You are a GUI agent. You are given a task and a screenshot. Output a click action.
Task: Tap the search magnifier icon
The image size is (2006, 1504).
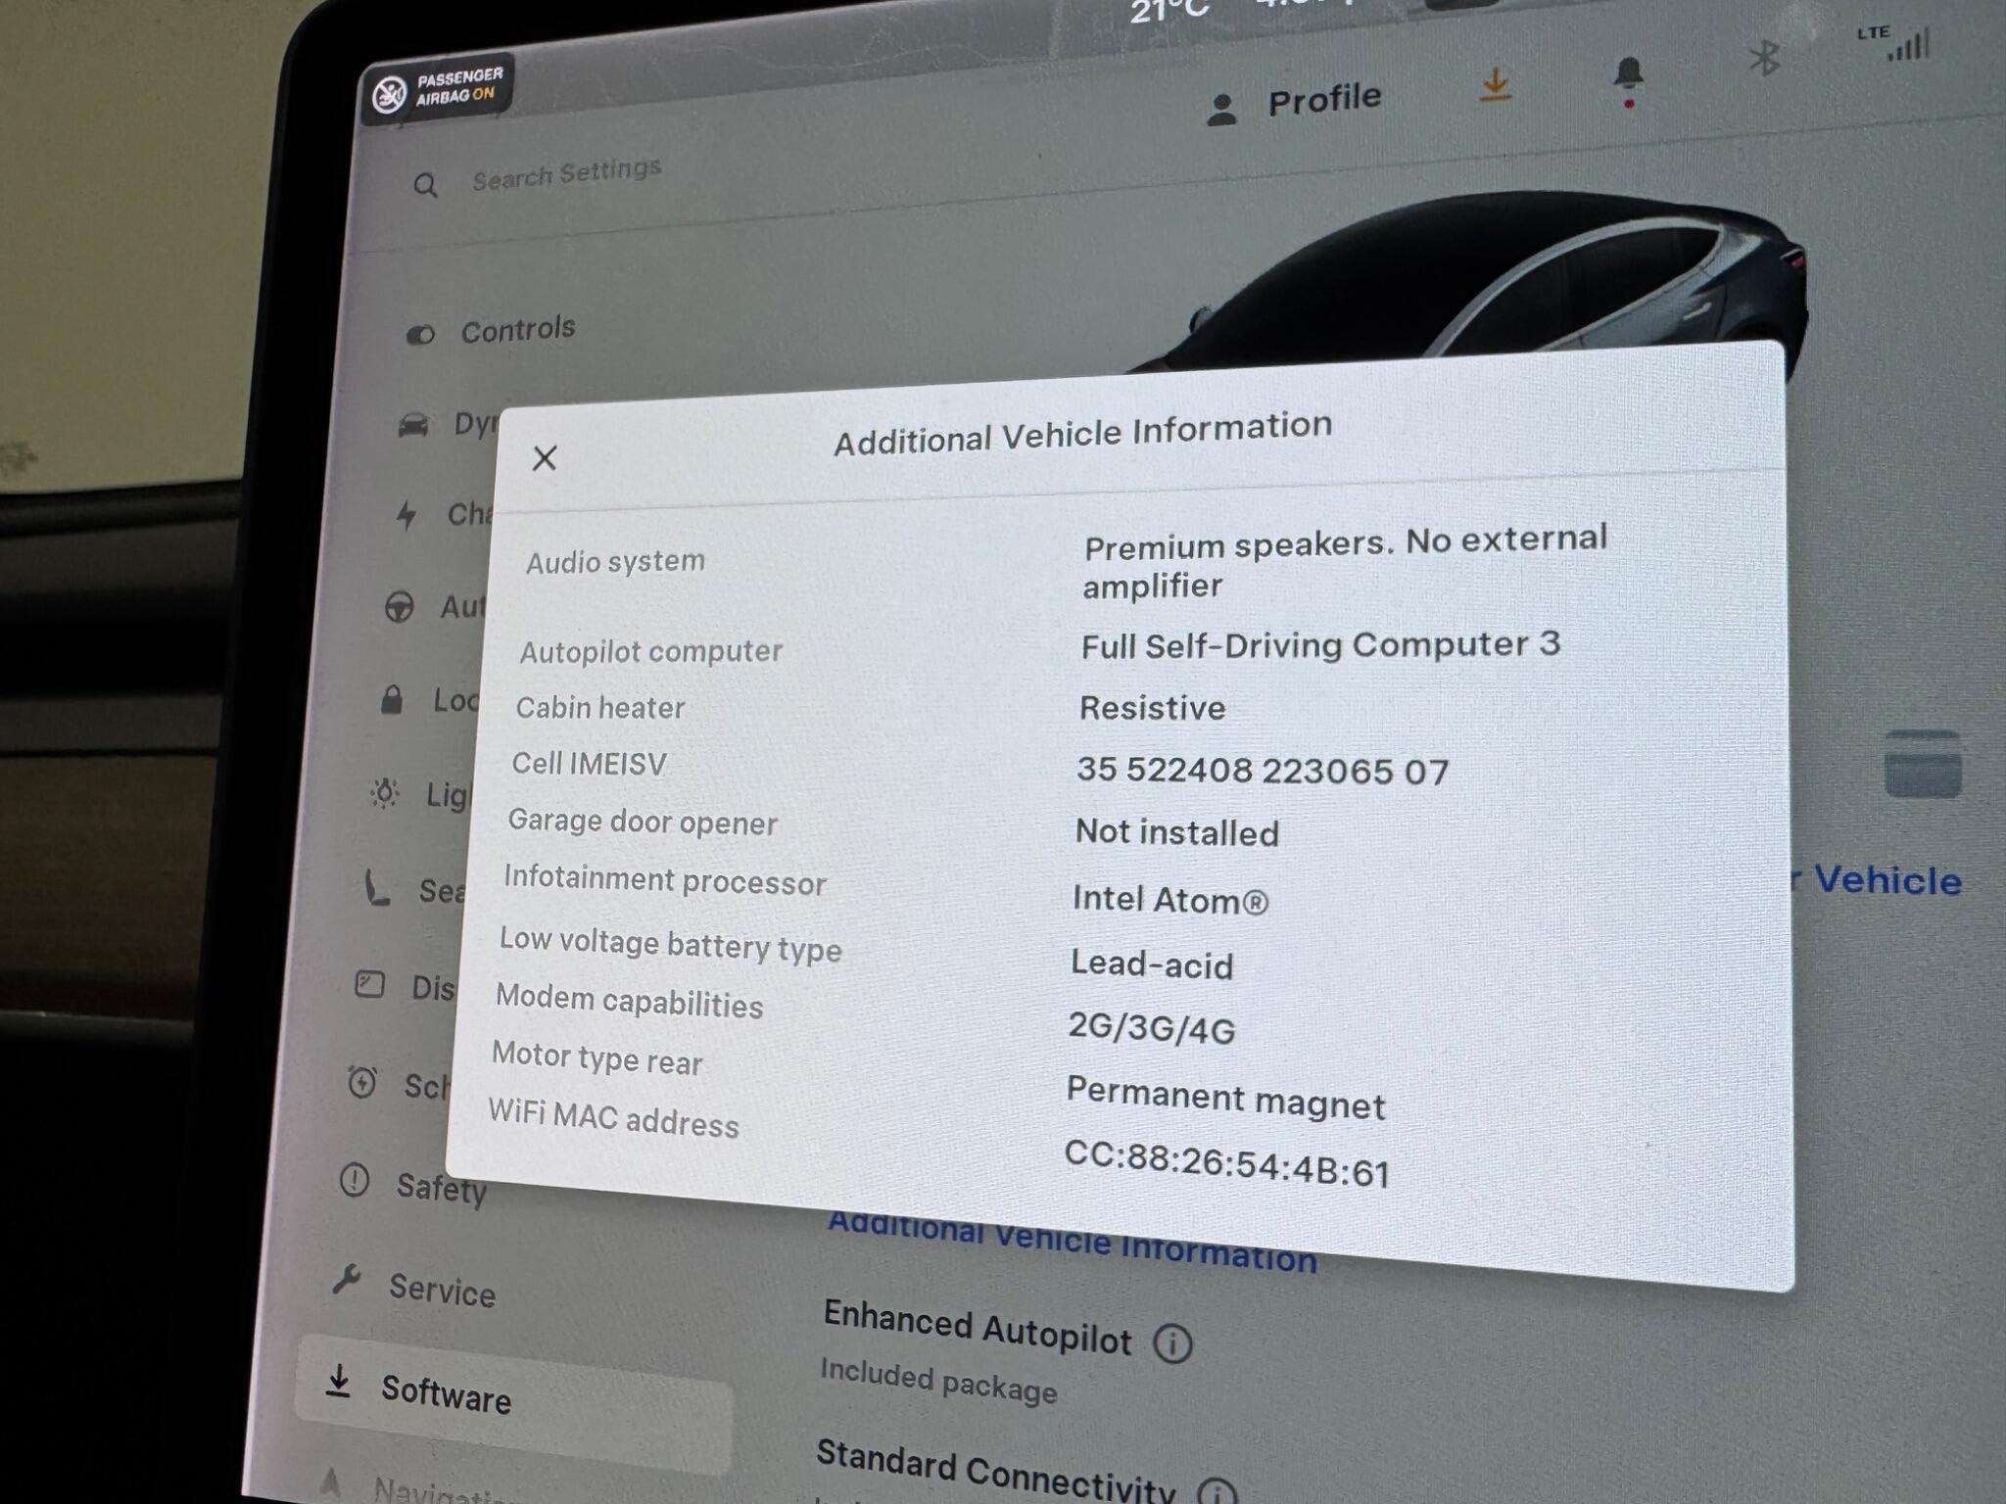425,184
